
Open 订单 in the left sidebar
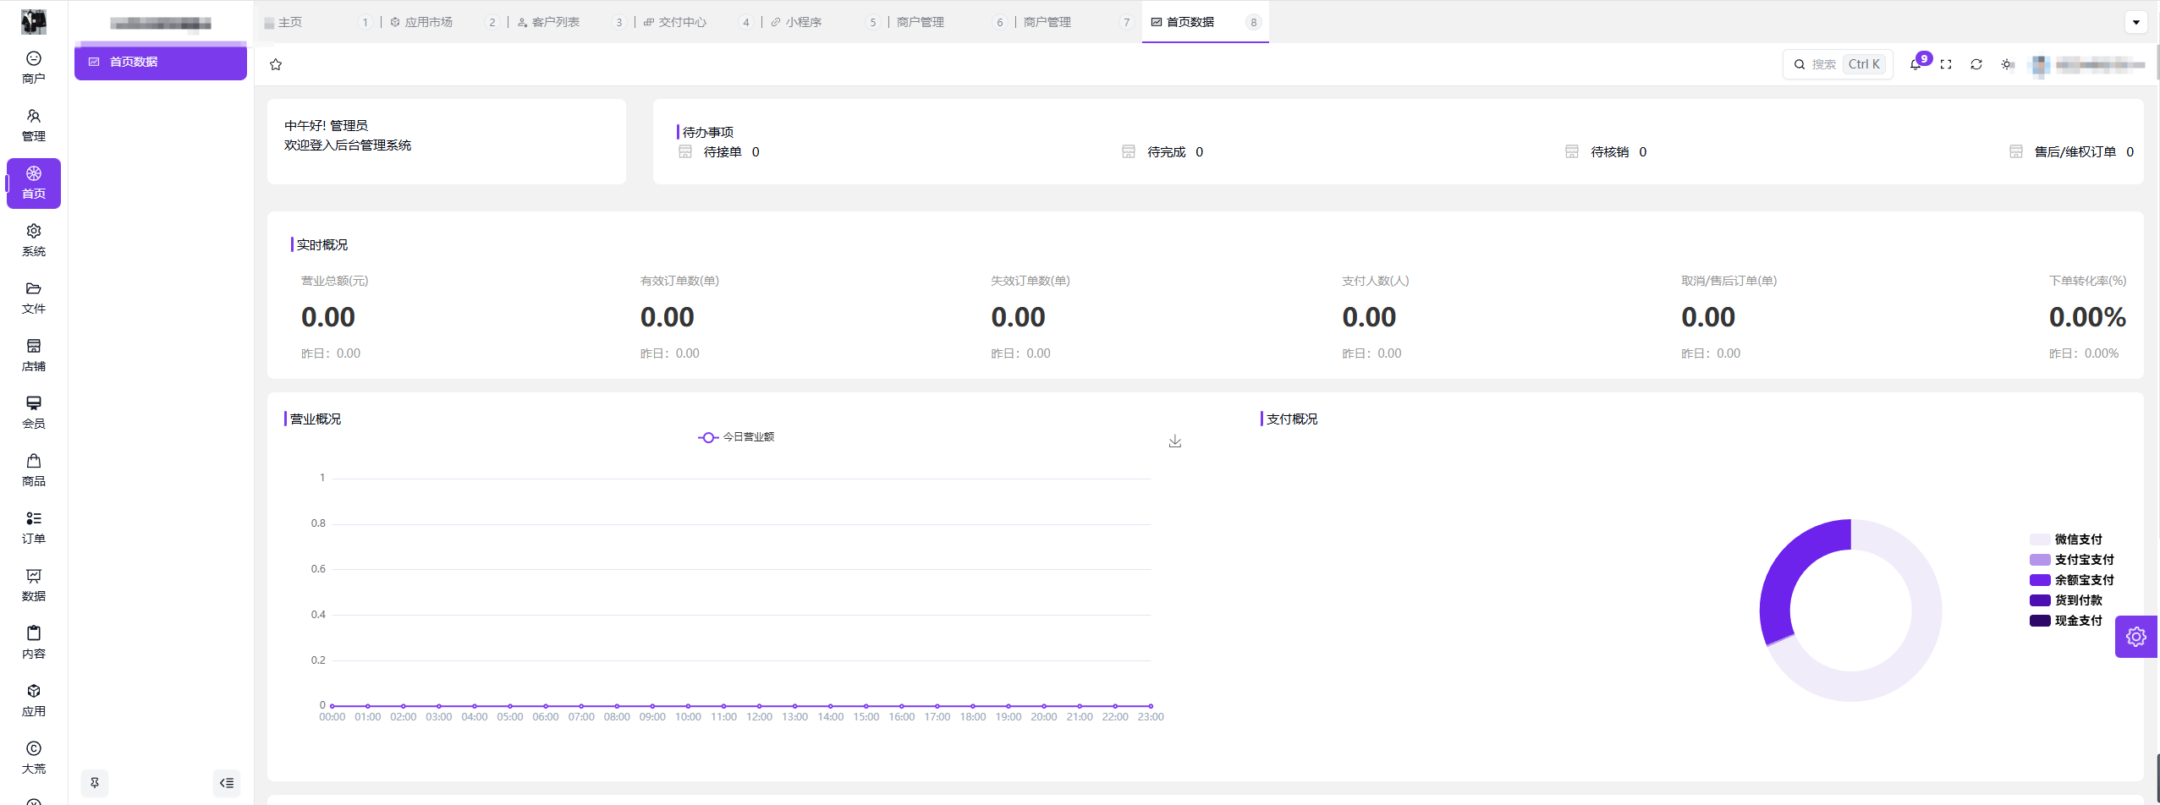point(34,527)
